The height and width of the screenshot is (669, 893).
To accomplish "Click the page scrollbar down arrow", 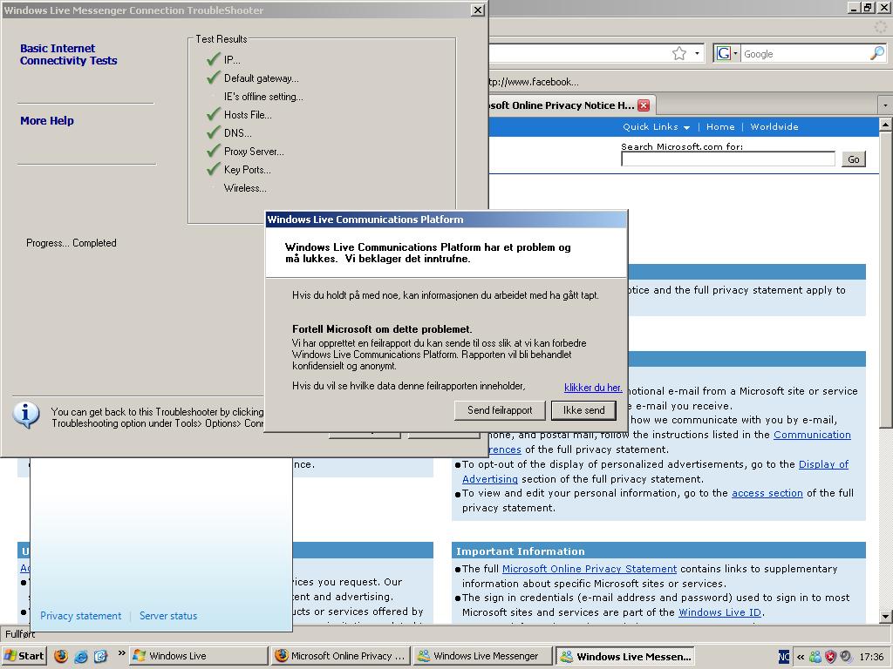I will pos(885,616).
